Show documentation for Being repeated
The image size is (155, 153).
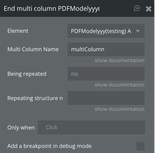pos(119,85)
